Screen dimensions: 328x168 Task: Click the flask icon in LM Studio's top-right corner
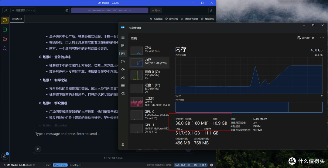[x=211, y=10]
